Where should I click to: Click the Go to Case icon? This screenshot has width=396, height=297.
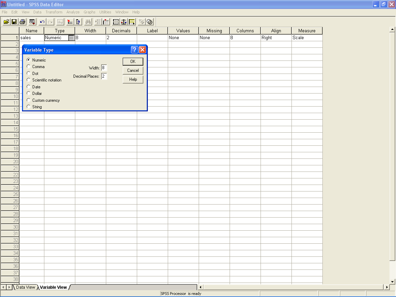[x=70, y=22]
